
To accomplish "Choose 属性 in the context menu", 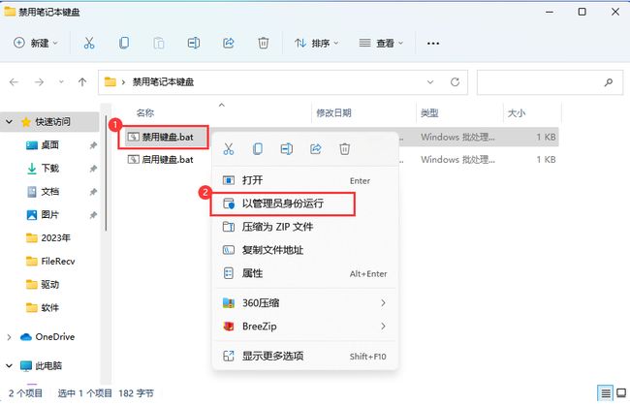I will coord(305,273).
